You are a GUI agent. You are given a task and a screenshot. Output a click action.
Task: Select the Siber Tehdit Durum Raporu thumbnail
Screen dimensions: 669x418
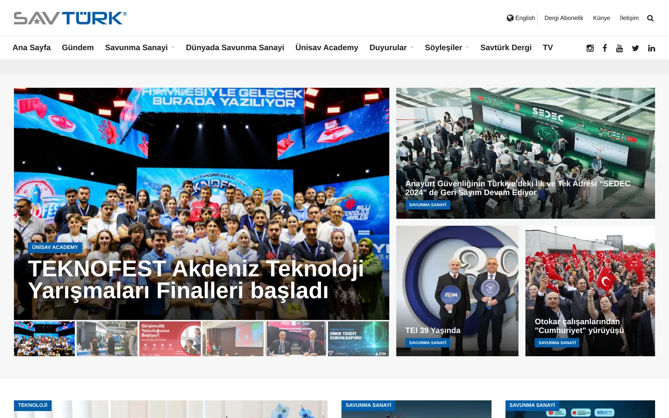[358, 339]
